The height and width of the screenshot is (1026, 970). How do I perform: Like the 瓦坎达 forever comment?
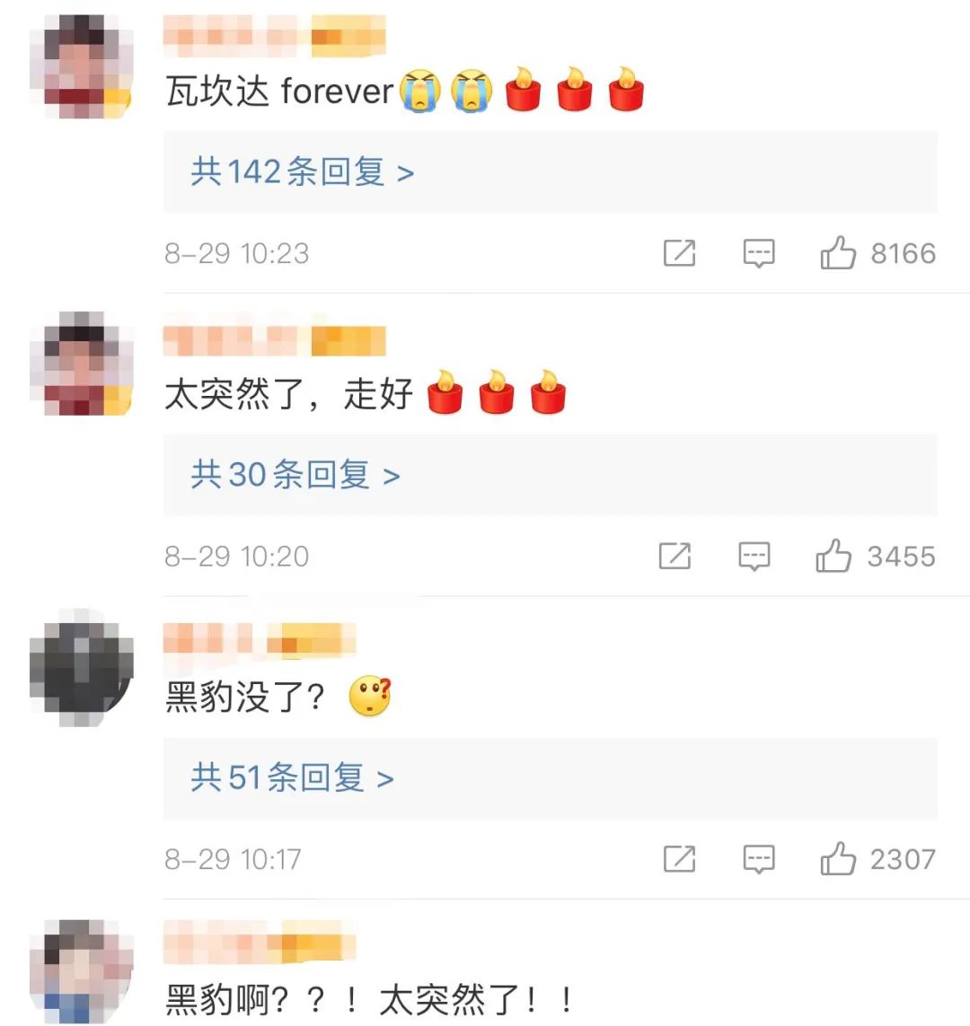tap(838, 253)
